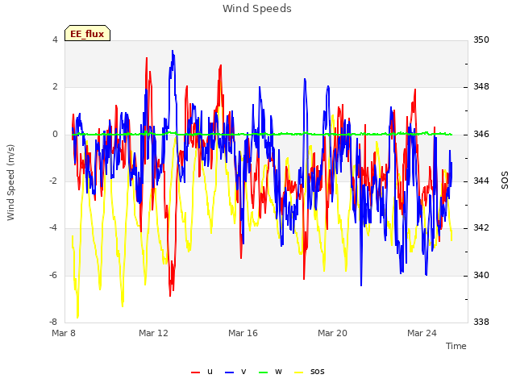Click the 348 tick on right axis
The image size is (516, 387).
tap(481, 87)
